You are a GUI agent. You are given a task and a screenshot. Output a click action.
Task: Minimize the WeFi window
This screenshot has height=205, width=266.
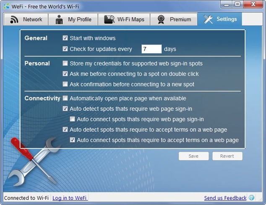(x=227, y=5)
